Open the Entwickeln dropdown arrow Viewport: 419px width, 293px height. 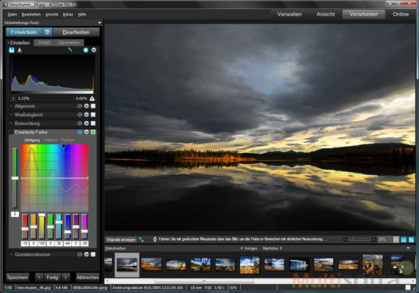[47, 31]
